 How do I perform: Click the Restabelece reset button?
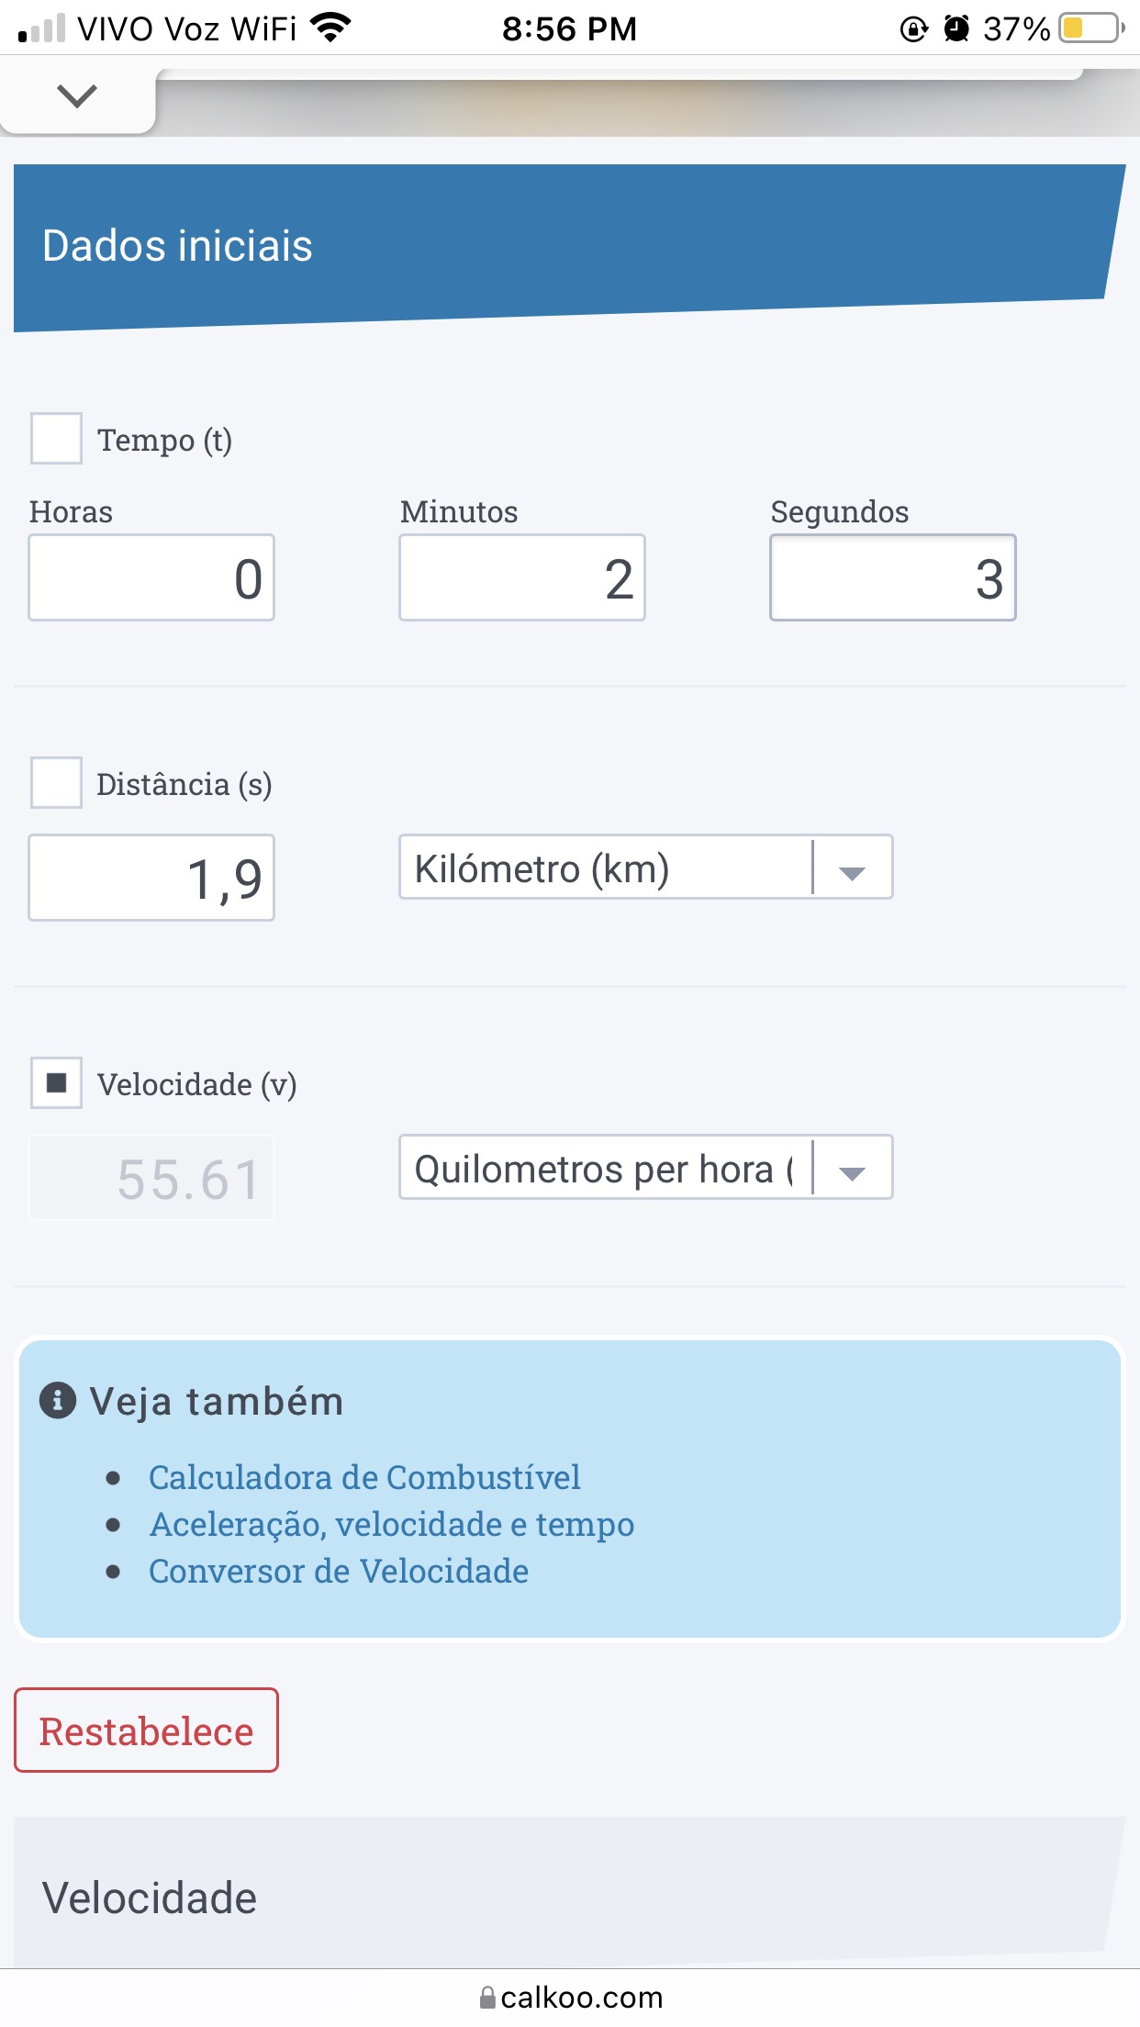(x=146, y=1730)
